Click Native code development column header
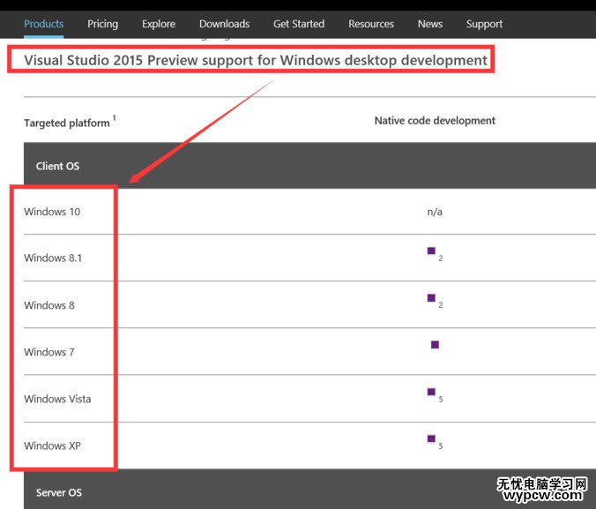Viewport: 596px width, 509px height. click(x=435, y=121)
